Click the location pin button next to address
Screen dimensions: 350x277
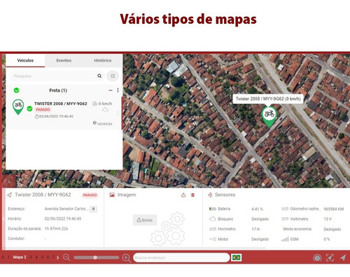coord(94,209)
